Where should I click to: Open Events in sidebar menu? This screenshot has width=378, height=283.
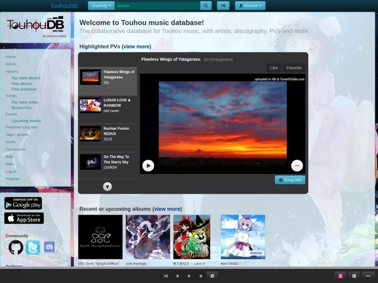(11, 114)
